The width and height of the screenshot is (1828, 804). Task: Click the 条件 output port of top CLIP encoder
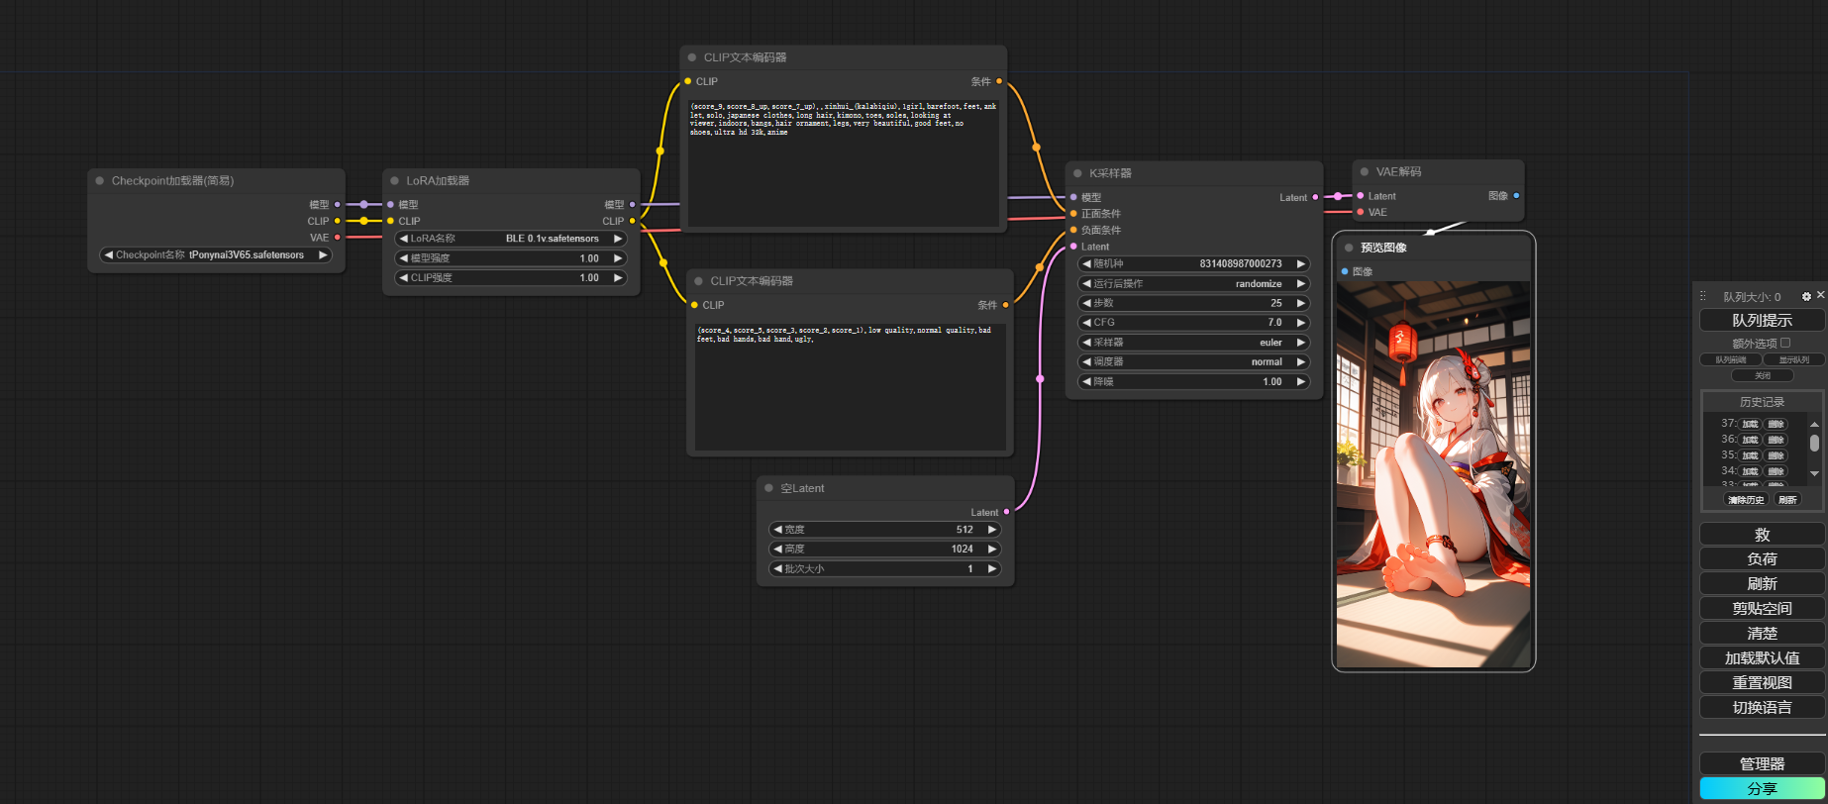point(998,81)
